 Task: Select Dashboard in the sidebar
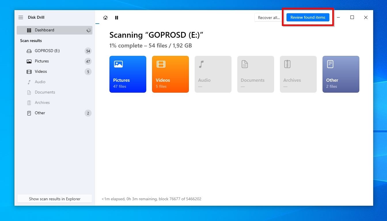point(54,30)
